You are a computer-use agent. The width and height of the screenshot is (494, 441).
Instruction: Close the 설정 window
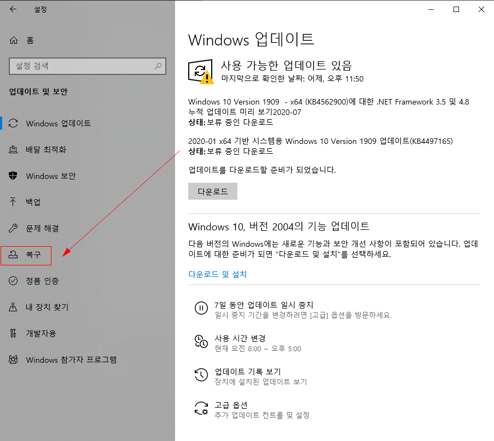pos(481,9)
